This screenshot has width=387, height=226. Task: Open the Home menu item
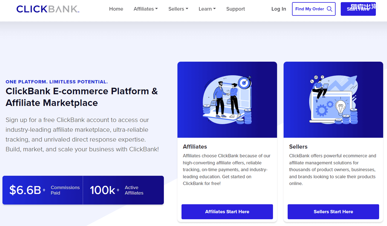point(116,9)
